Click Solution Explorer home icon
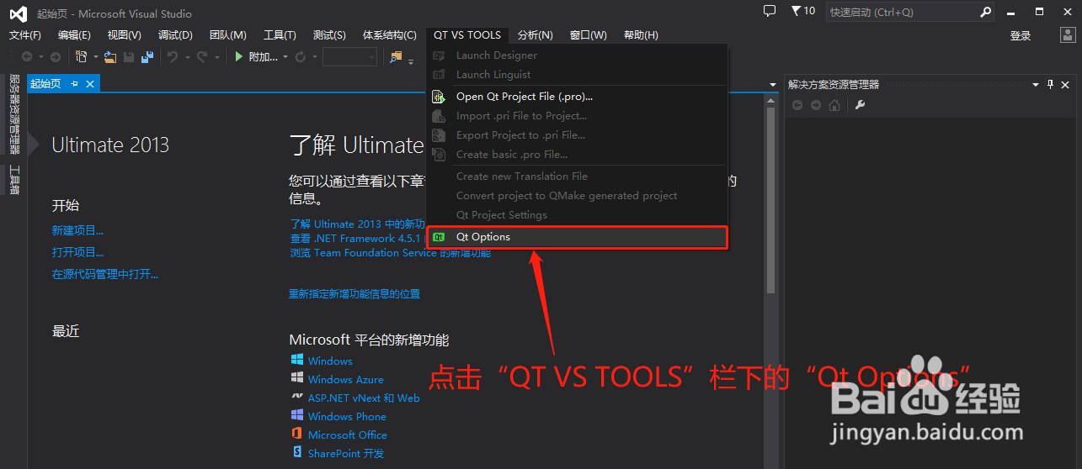This screenshot has width=1082, height=469. [834, 105]
